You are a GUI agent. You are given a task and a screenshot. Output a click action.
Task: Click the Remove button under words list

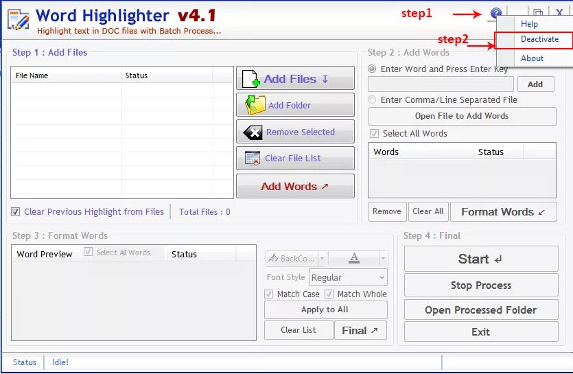tap(387, 211)
